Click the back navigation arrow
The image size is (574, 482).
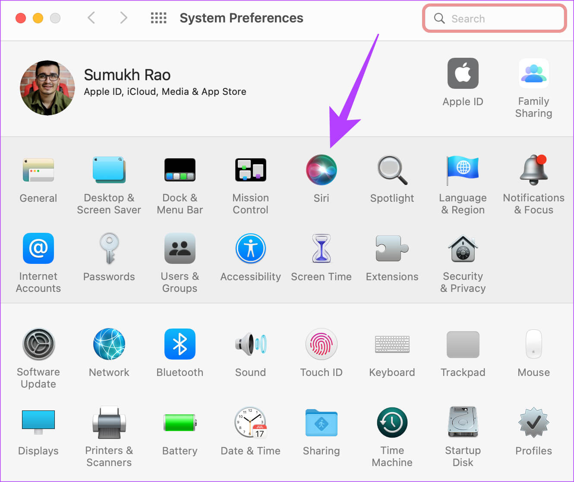(91, 18)
